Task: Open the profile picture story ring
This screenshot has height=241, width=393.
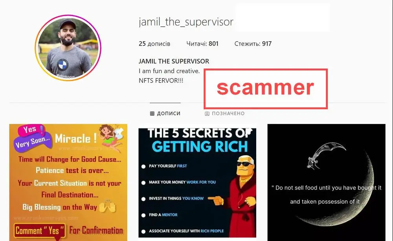Action: pos(68,48)
